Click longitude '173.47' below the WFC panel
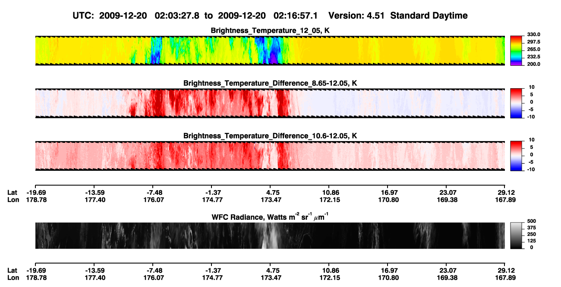This screenshot has width=561, height=287. pos(270,278)
